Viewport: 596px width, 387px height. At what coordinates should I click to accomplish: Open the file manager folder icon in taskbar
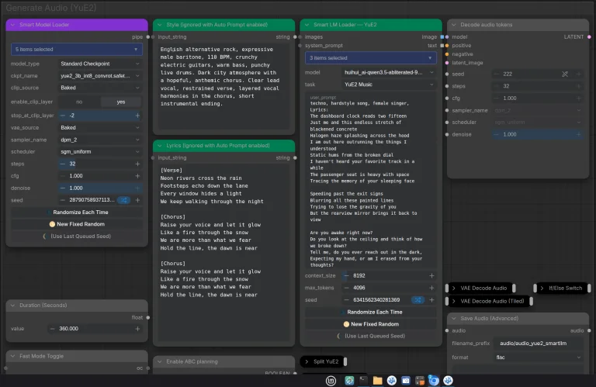pos(377,381)
